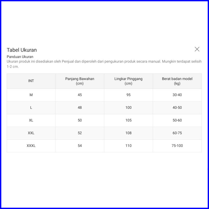Click the Panduan Ukuran subheading
This screenshot has width=209, height=209.
(x=20, y=57)
